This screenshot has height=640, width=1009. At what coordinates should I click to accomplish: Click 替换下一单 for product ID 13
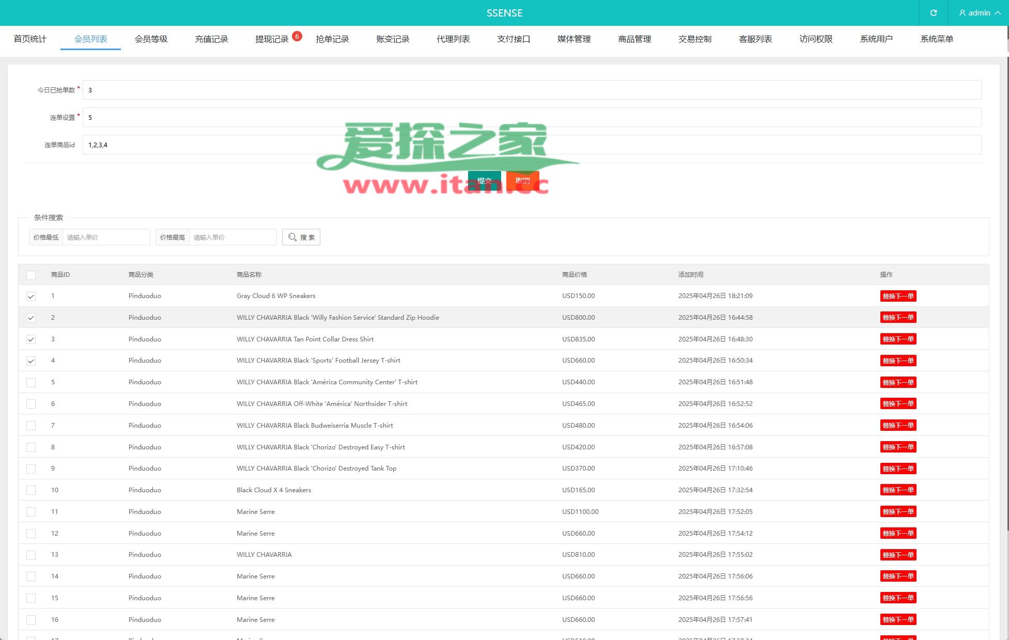click(x=898, y=555)
